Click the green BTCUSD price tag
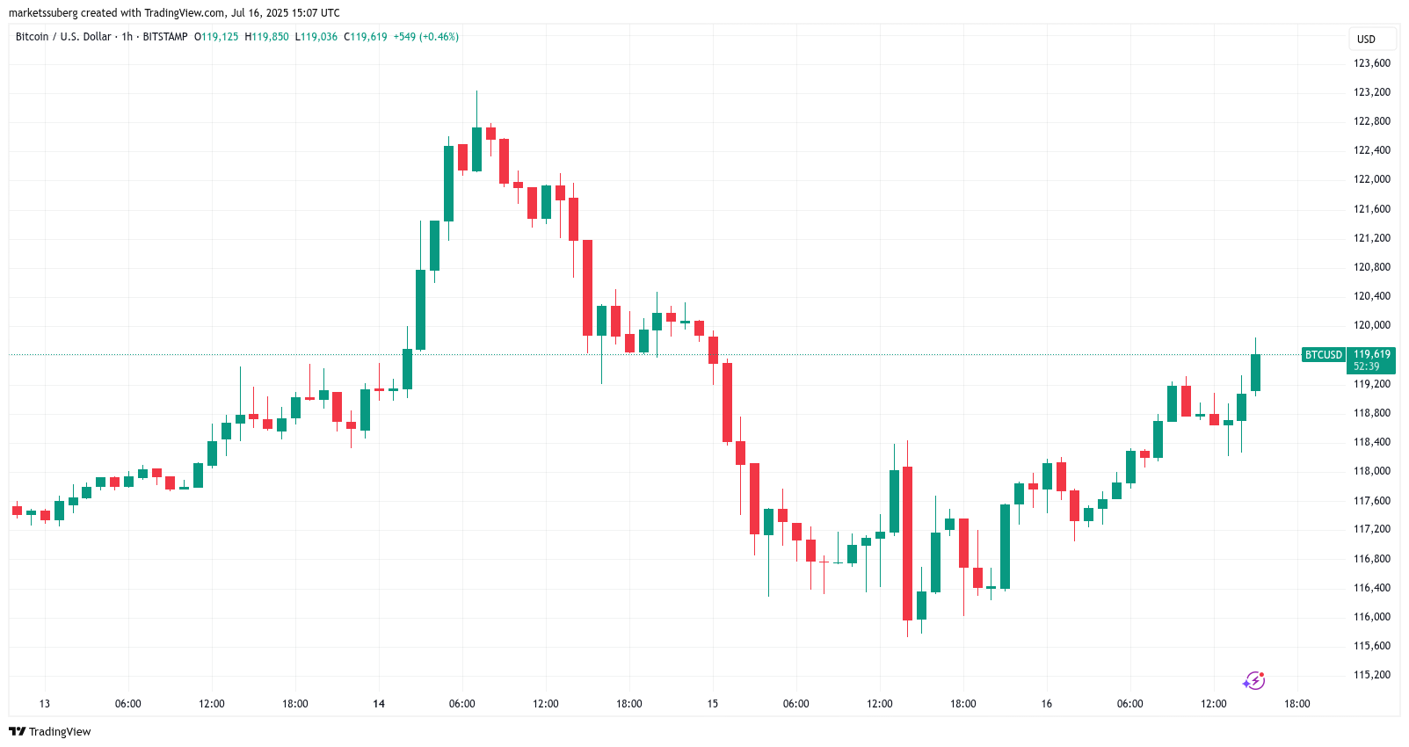 (x=1323, y=355)
